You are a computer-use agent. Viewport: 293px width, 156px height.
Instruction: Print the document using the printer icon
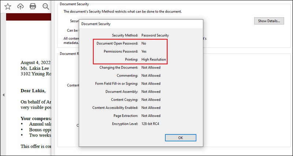pyautogui.click(x=33, y=6)
